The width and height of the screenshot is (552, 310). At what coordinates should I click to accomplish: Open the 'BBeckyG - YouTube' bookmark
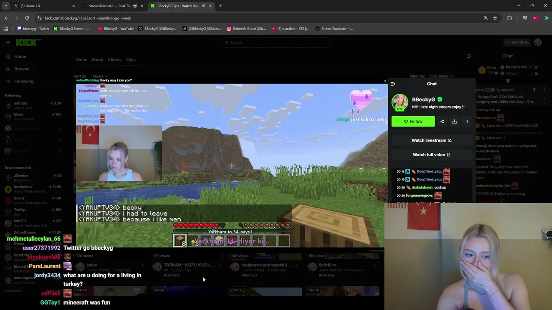tap(116, 29)
